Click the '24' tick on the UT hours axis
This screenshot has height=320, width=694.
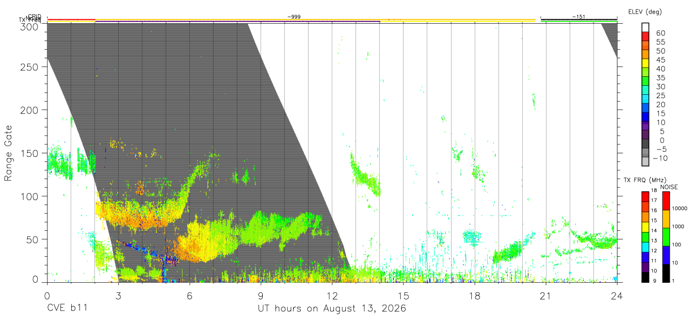(x=617, y=295)
